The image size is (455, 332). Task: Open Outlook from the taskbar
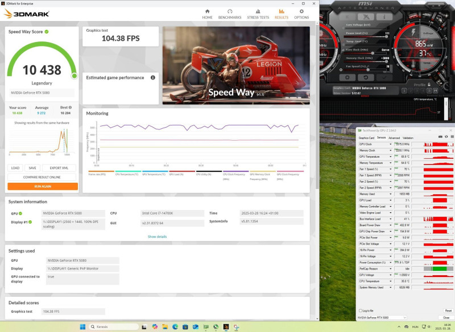point(195,327)
